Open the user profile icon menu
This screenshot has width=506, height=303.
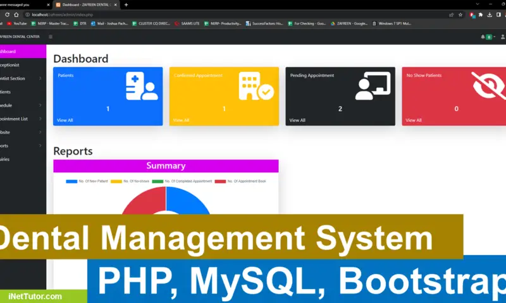point(502,37)
